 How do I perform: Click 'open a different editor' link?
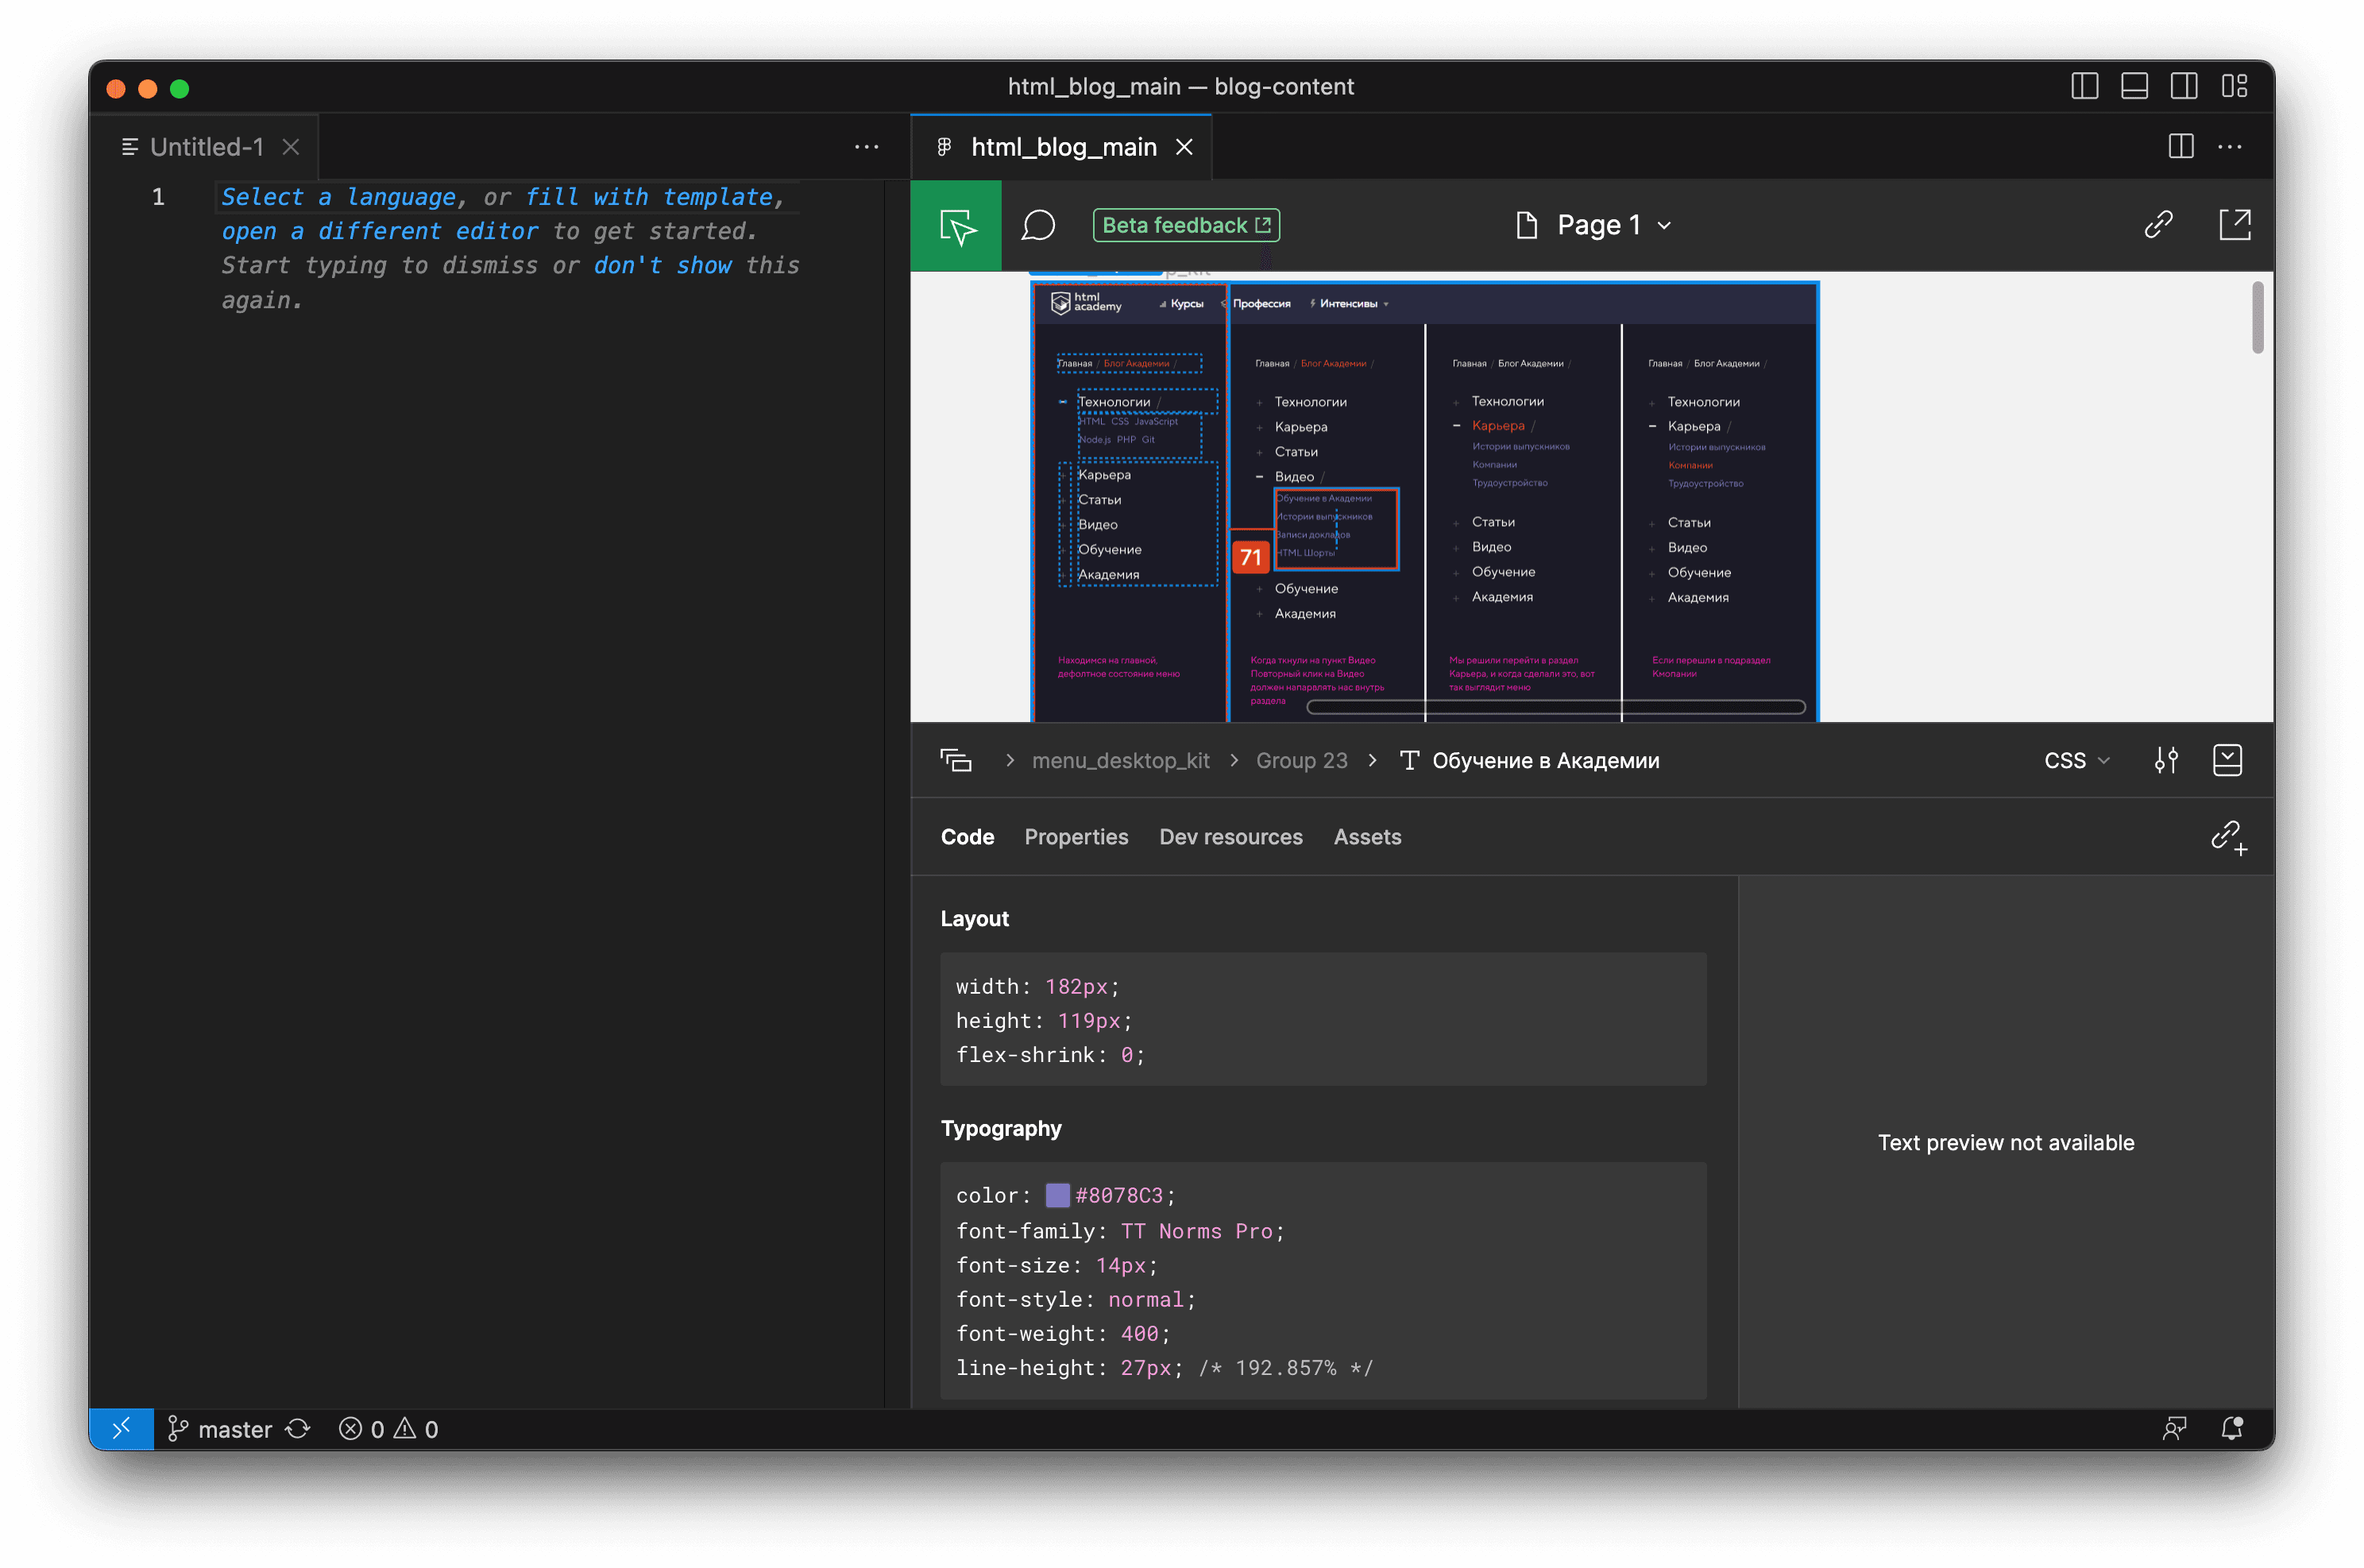pyautogui.click(x=379, y=231)
